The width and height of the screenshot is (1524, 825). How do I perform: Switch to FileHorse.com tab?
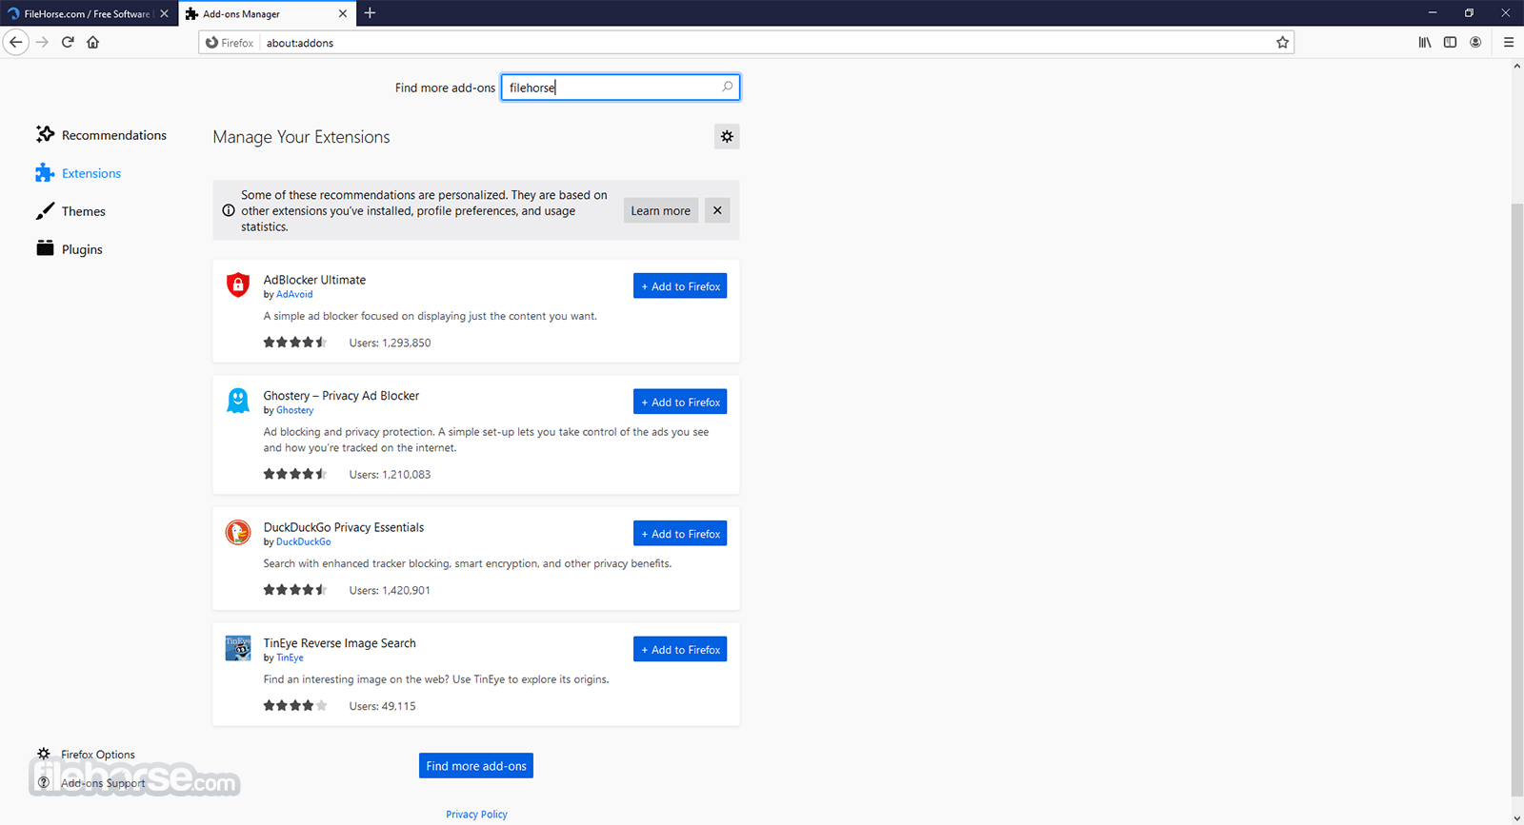(x=88, y=13)
